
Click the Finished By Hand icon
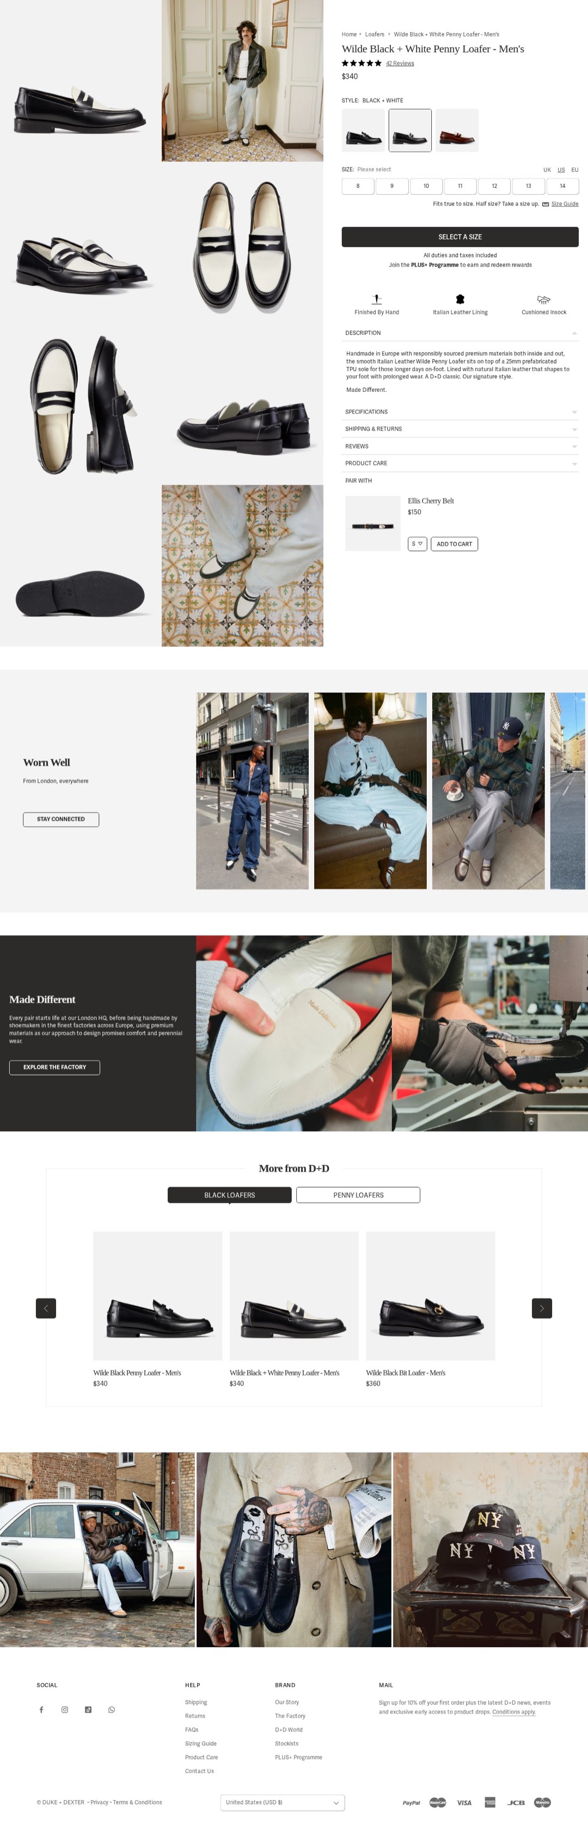(x=377, y=299)
